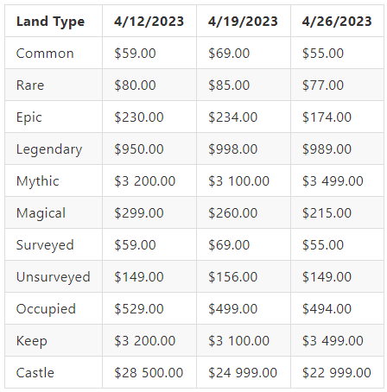Click Castle price $24 999.00
Image resolution: width=387 pixels, height=392 pixels.
click(243, 373)
